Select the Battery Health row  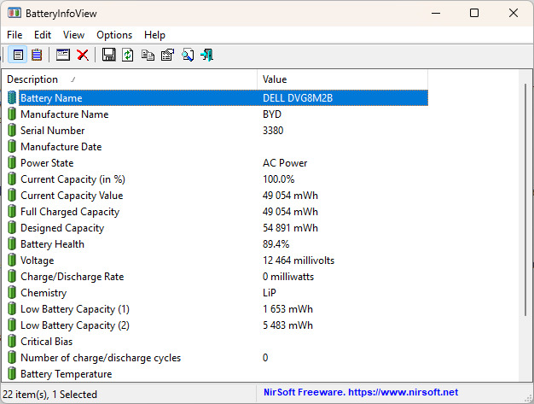[x=218, y=244]
